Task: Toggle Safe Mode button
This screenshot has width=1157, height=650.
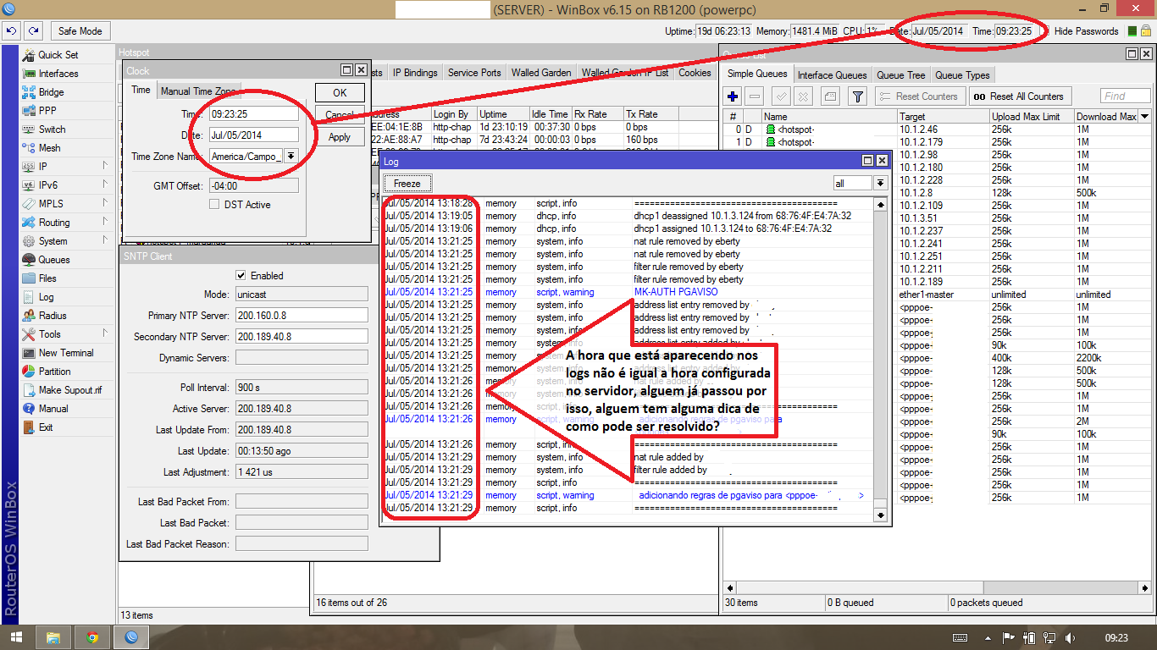Action: 80,31
